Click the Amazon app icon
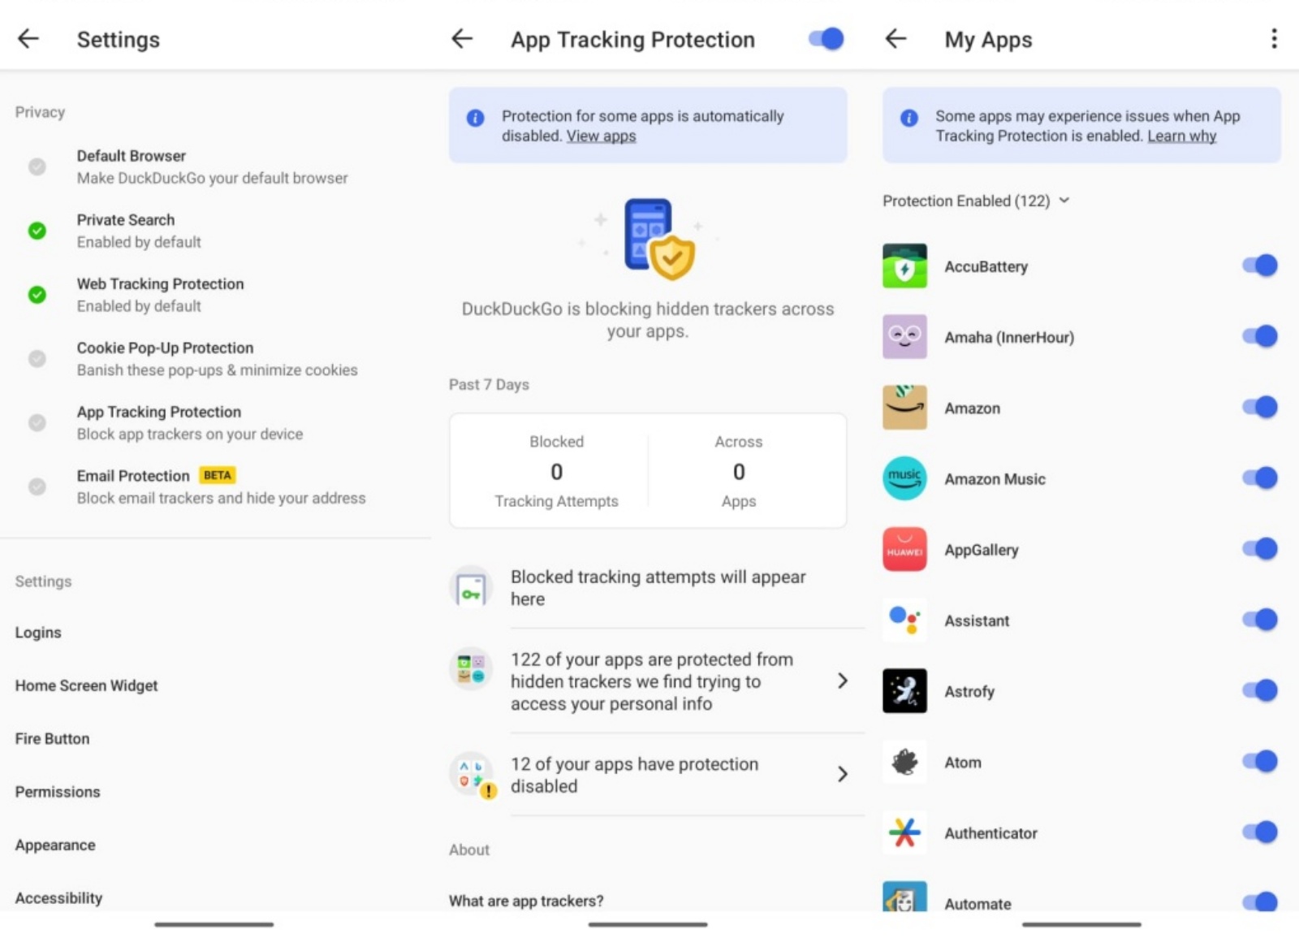1299x938 pixels. pyautogui.click(x=904, y=408)
